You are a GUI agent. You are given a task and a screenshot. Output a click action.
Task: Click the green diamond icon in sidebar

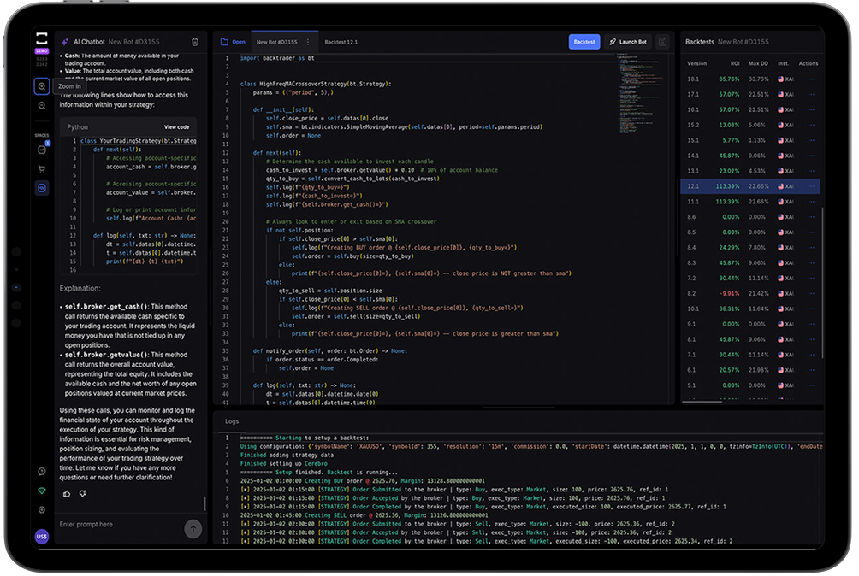point(42,491)
